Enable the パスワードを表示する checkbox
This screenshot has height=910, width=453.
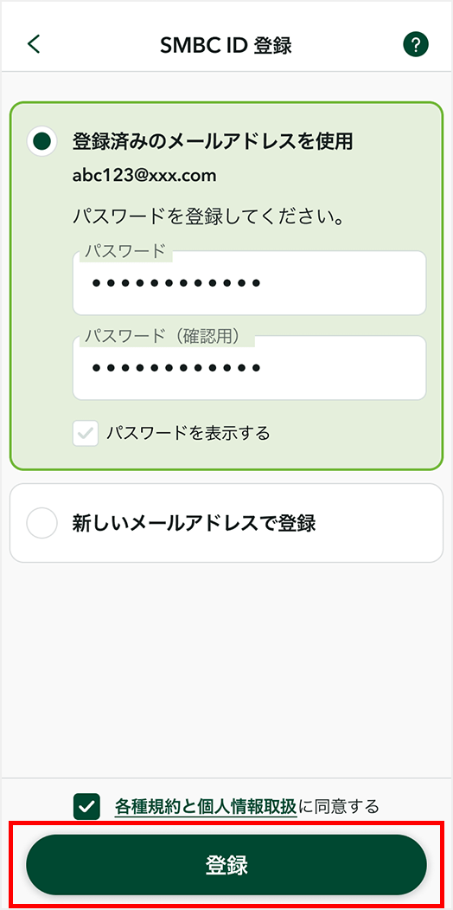coord(86,434)
